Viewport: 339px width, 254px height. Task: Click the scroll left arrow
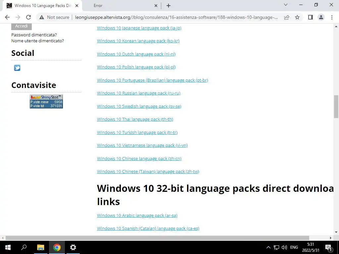point(2,238)
